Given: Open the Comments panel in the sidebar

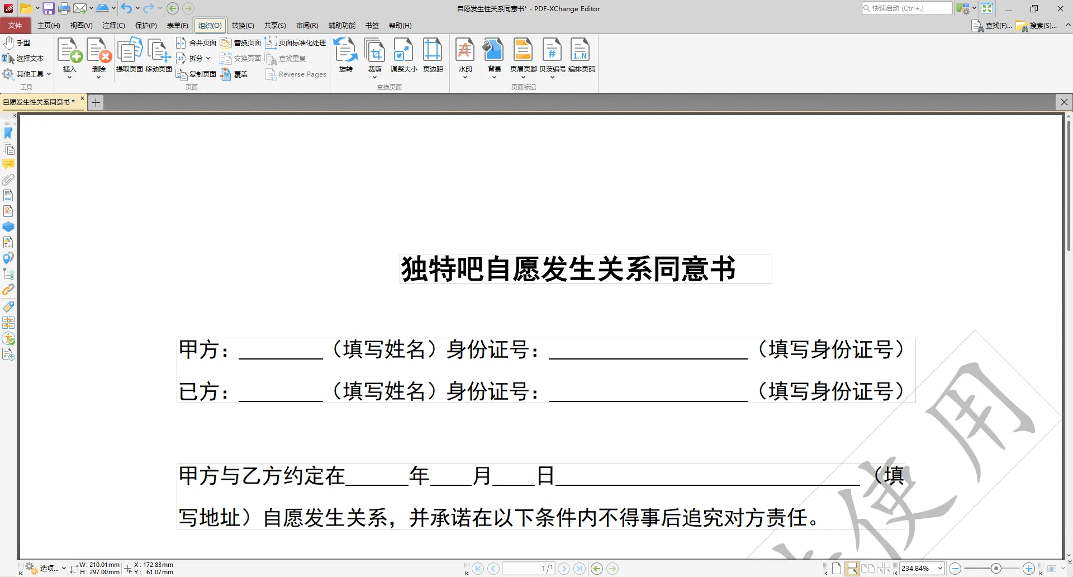Looking at the screenshot, I should (x=8, y=164).
